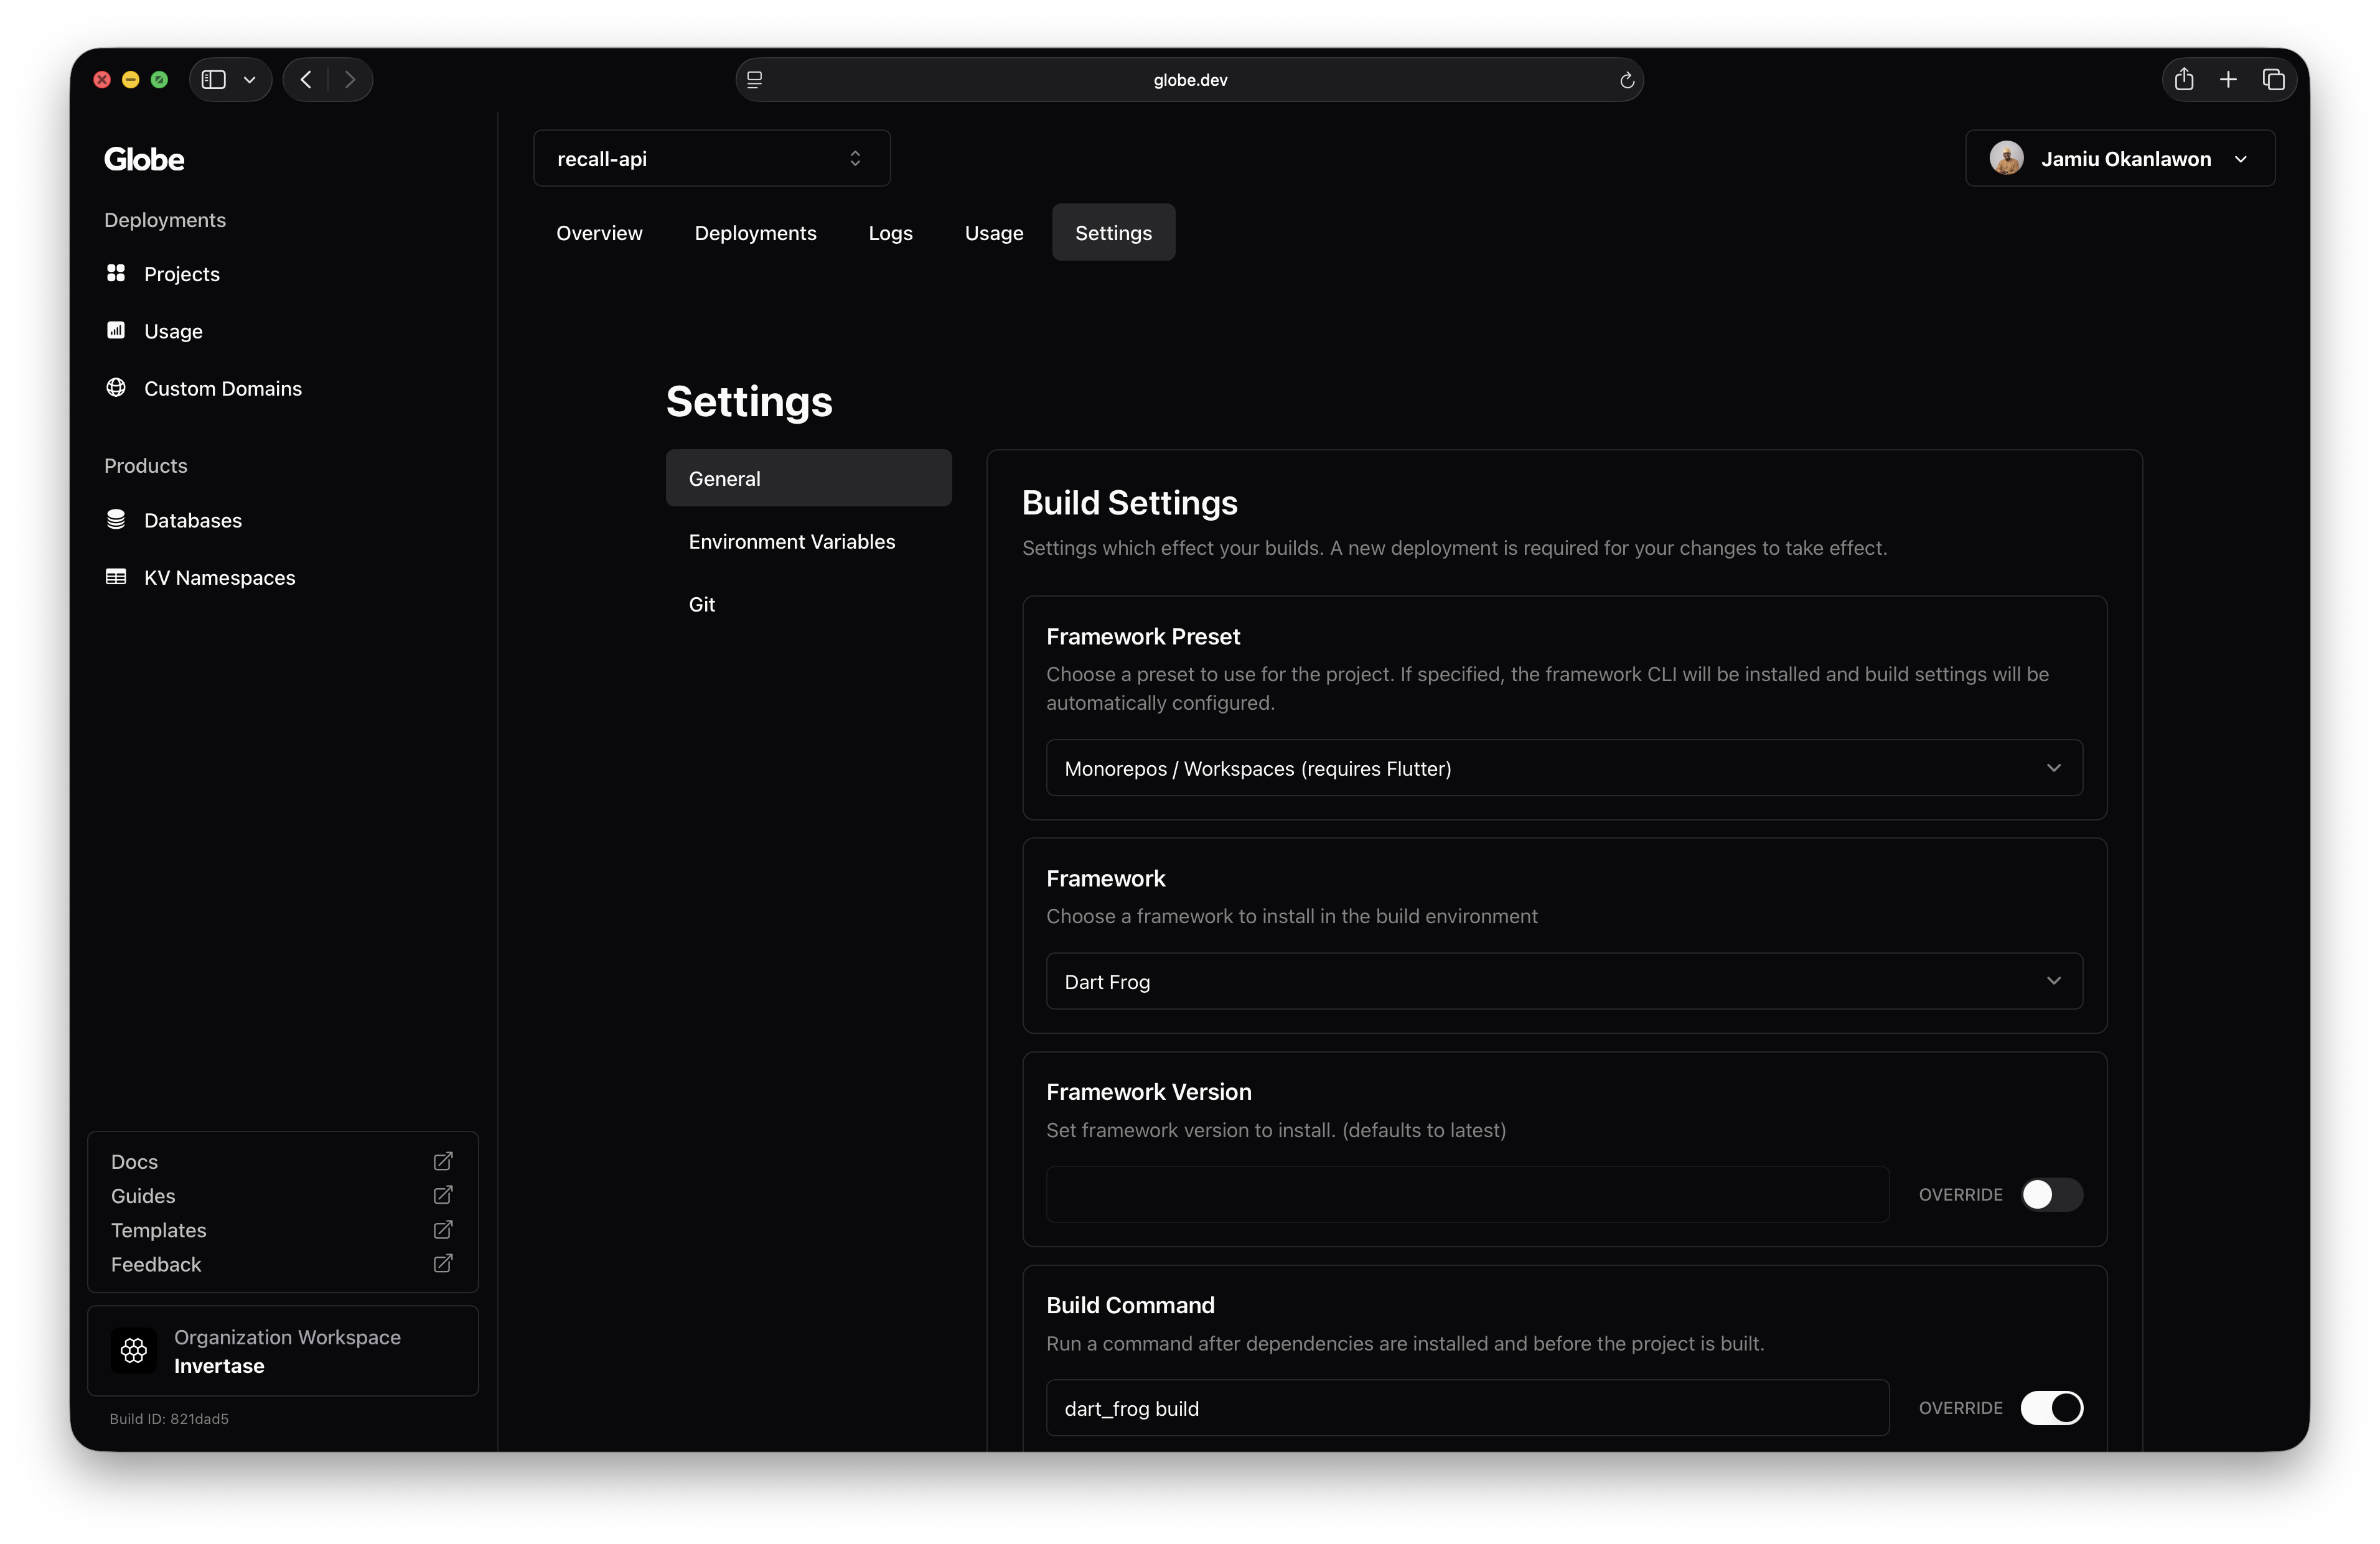Click the Databases stack icon
The width and height of the screenshot is (2380, 1544).
pyautogui.click(x=116, y=519)
